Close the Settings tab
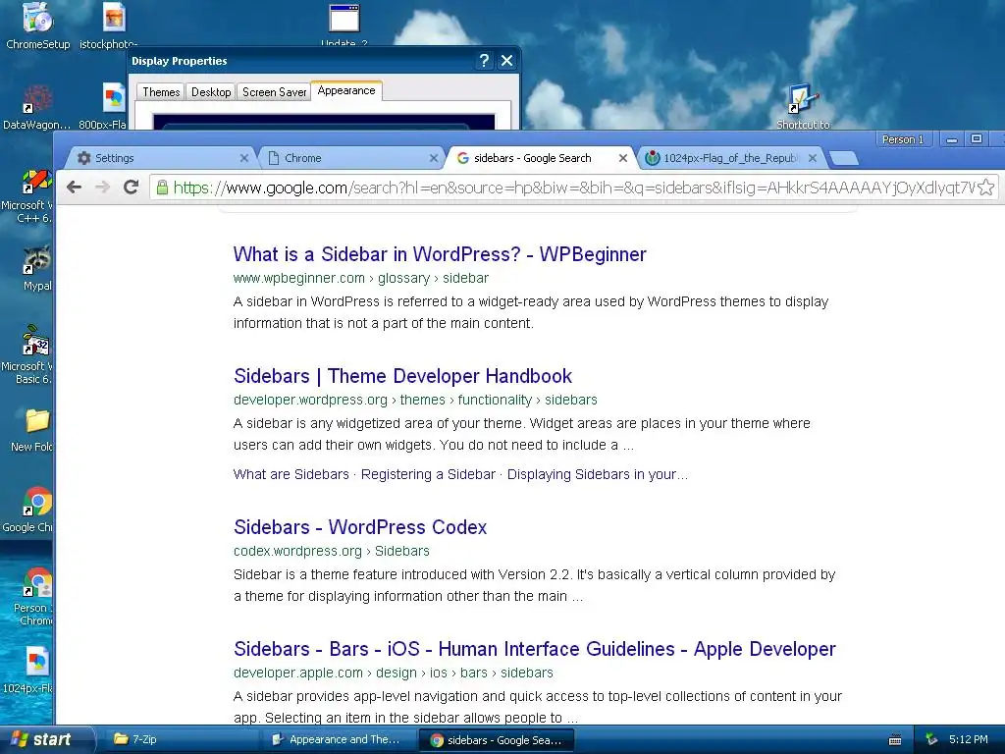This screenshot has height=754, width=1005. click(244, 158)
